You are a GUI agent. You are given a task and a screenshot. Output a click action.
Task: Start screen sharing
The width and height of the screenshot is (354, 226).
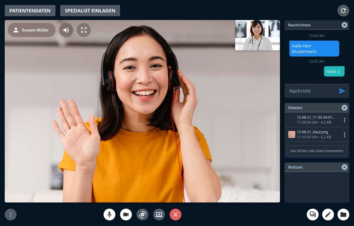[x=159, y=215]
